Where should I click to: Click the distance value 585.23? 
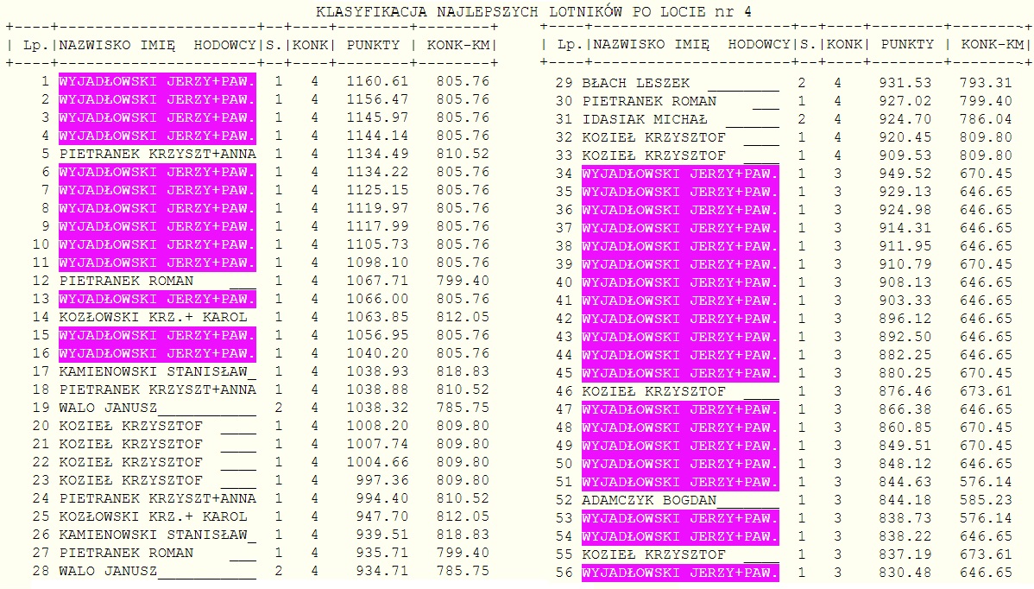(986, 500)
